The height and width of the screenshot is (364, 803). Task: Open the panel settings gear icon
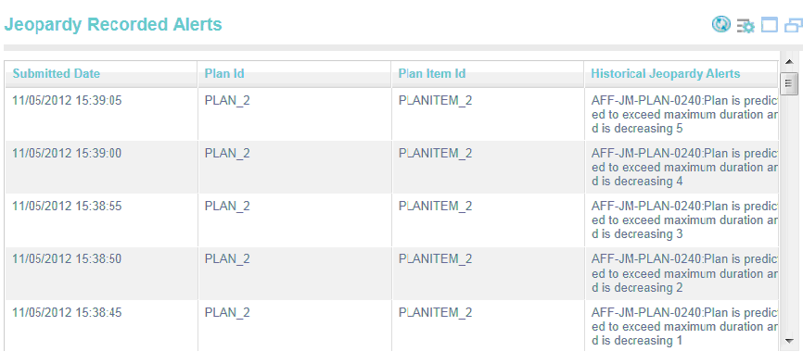(x=746, y=26)
